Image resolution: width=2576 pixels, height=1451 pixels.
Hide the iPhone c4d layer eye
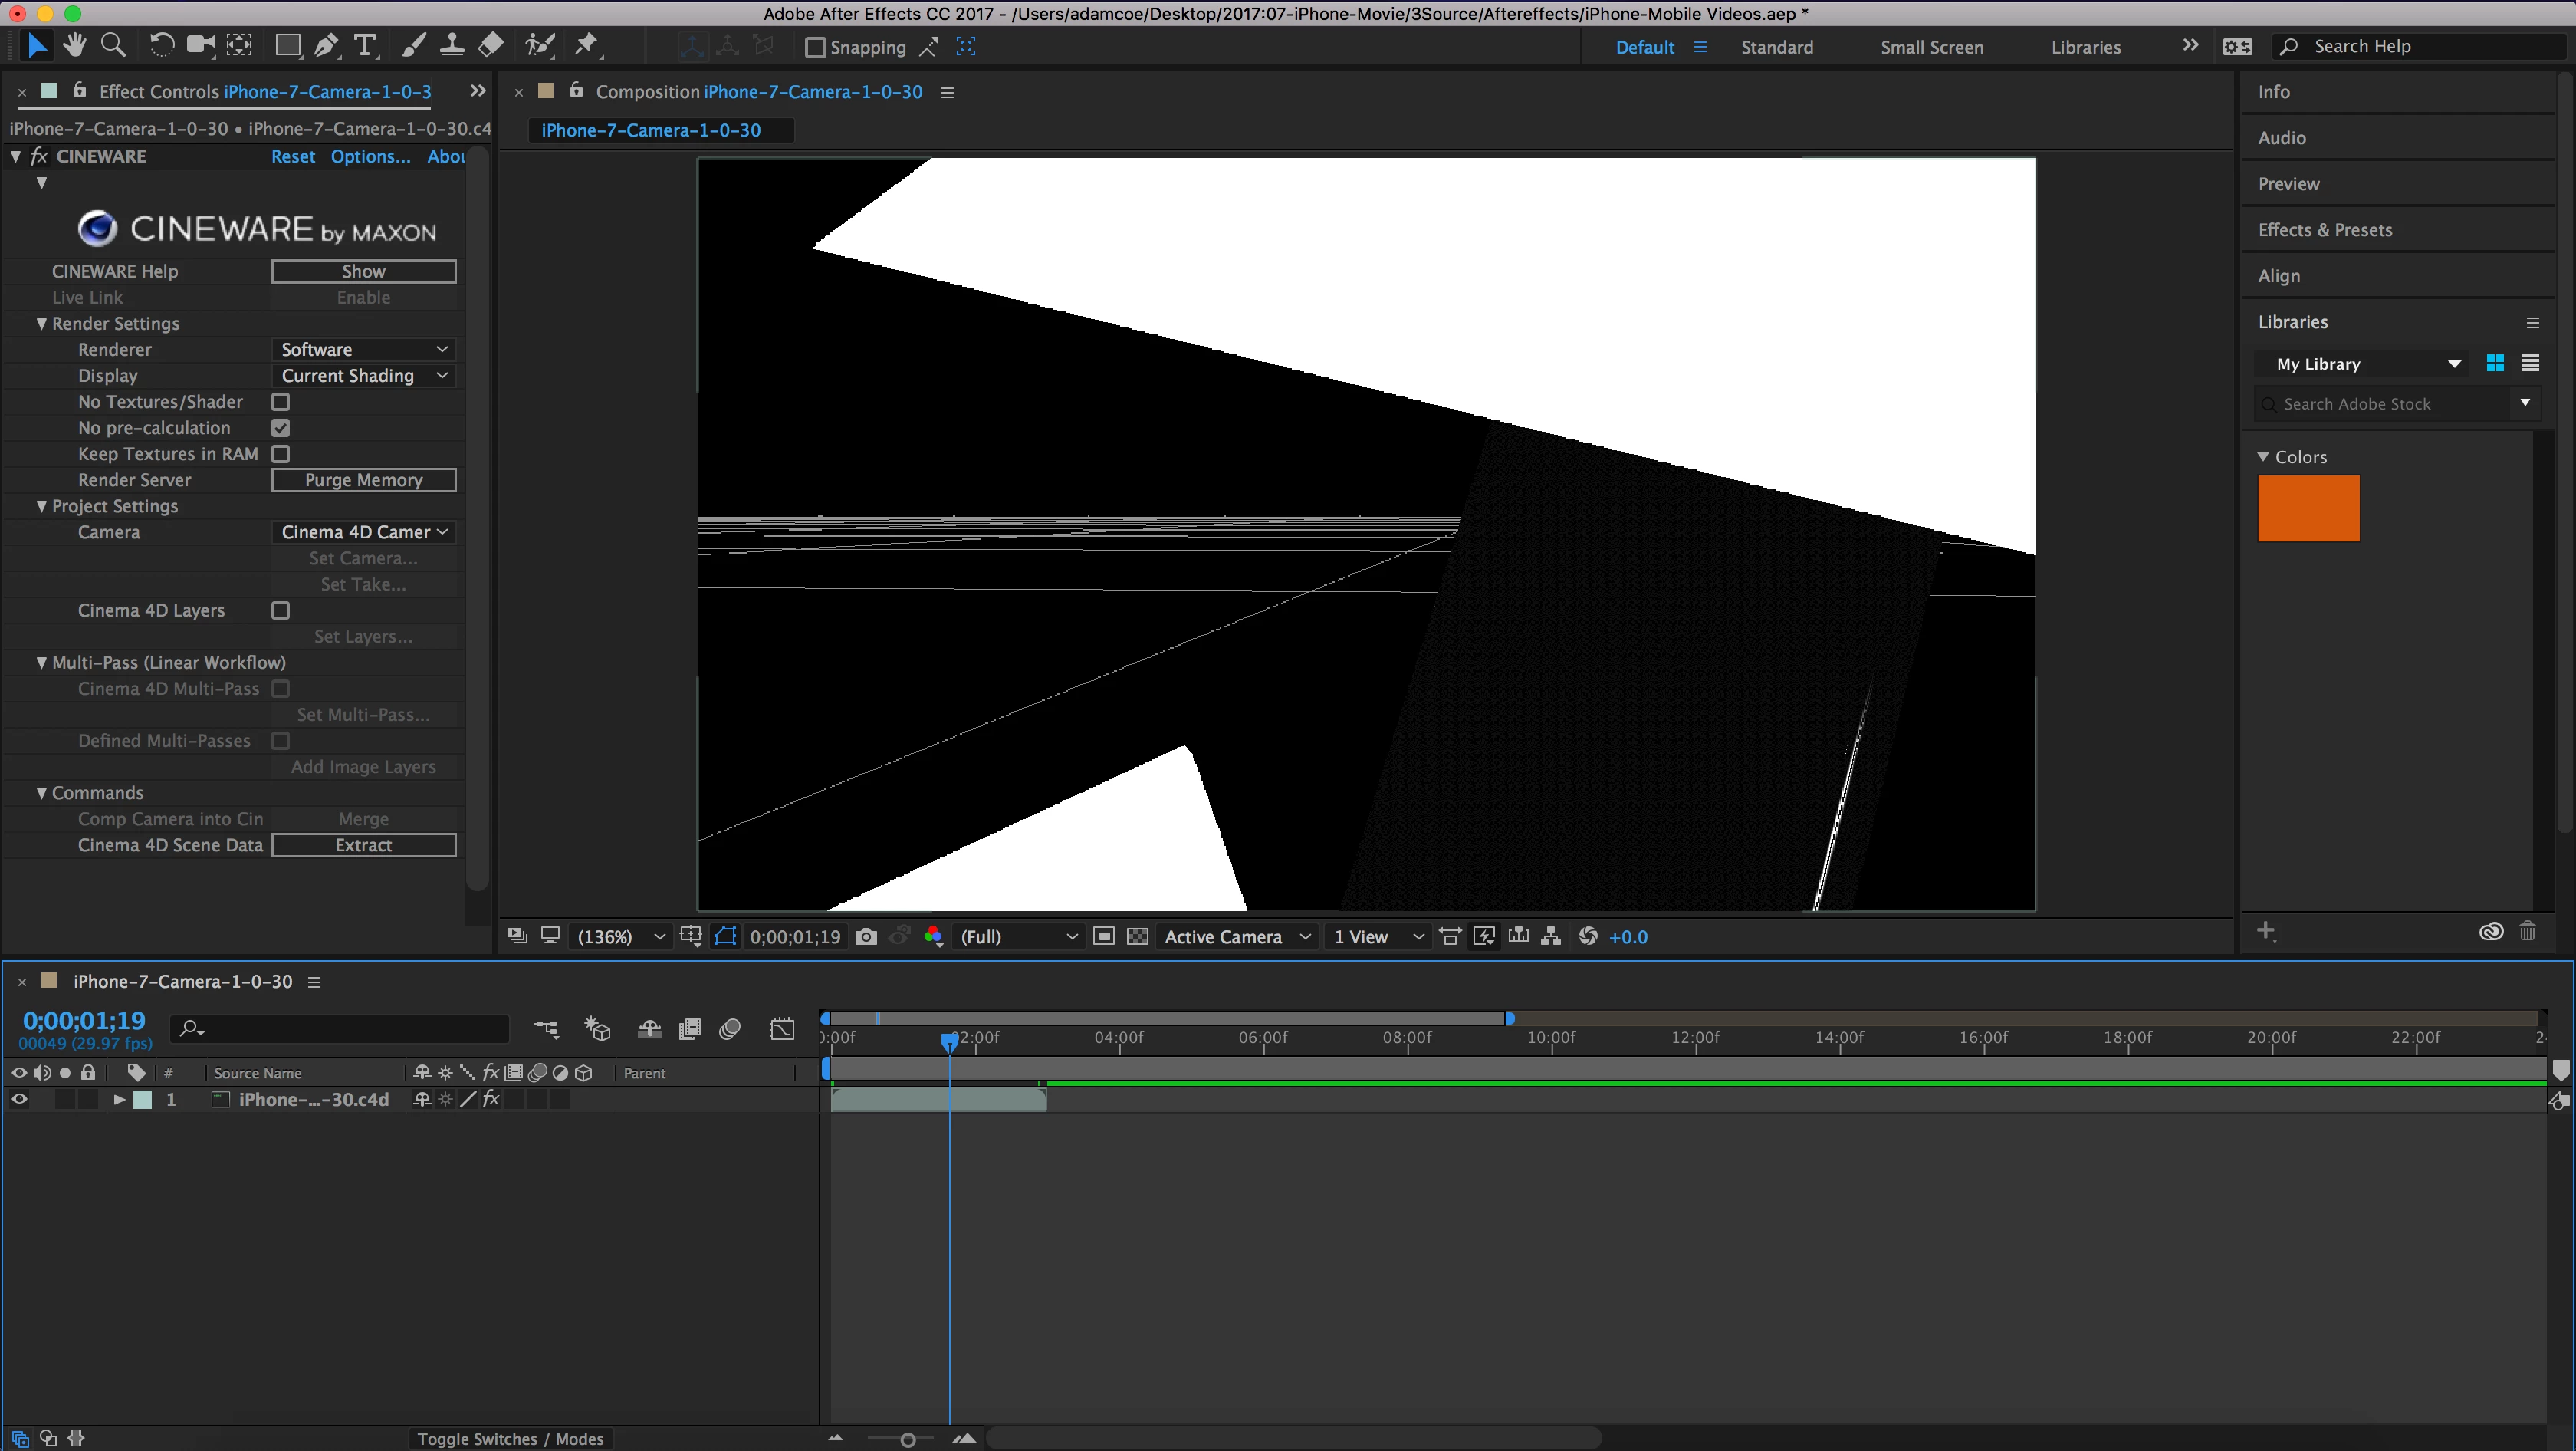[x=19, y=1099]
